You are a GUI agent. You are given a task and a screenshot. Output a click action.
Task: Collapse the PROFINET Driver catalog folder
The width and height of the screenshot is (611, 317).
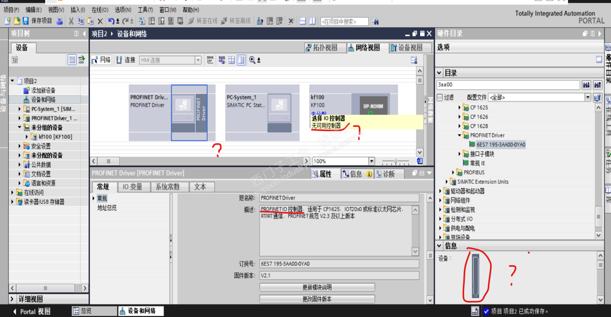pyautogui.click(x=459, y=135)
